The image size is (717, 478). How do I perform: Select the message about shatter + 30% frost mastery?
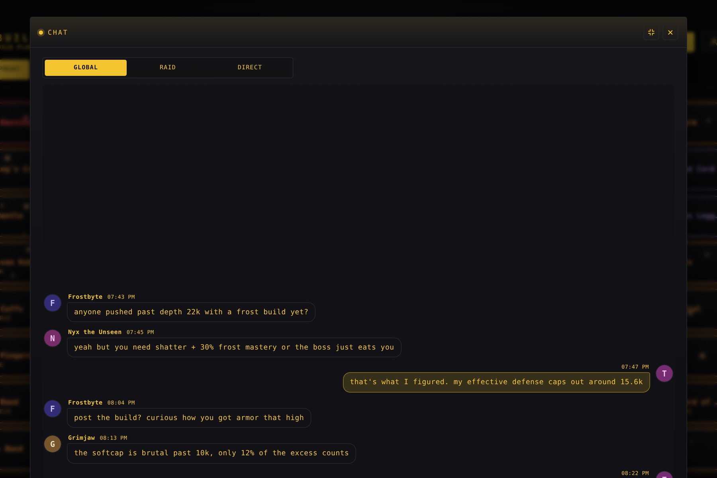pos(234,347)
